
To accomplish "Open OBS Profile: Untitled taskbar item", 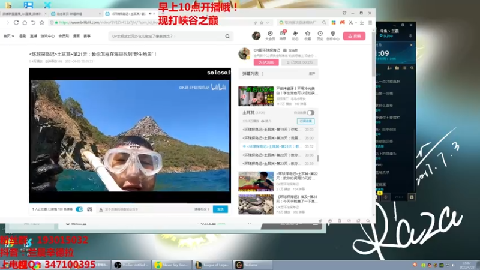I will (131, 265).
